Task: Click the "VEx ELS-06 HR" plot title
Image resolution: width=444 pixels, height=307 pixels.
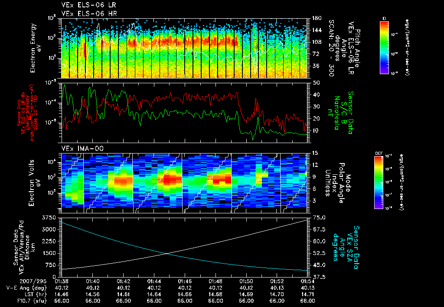Action: (x=89, y=13)
